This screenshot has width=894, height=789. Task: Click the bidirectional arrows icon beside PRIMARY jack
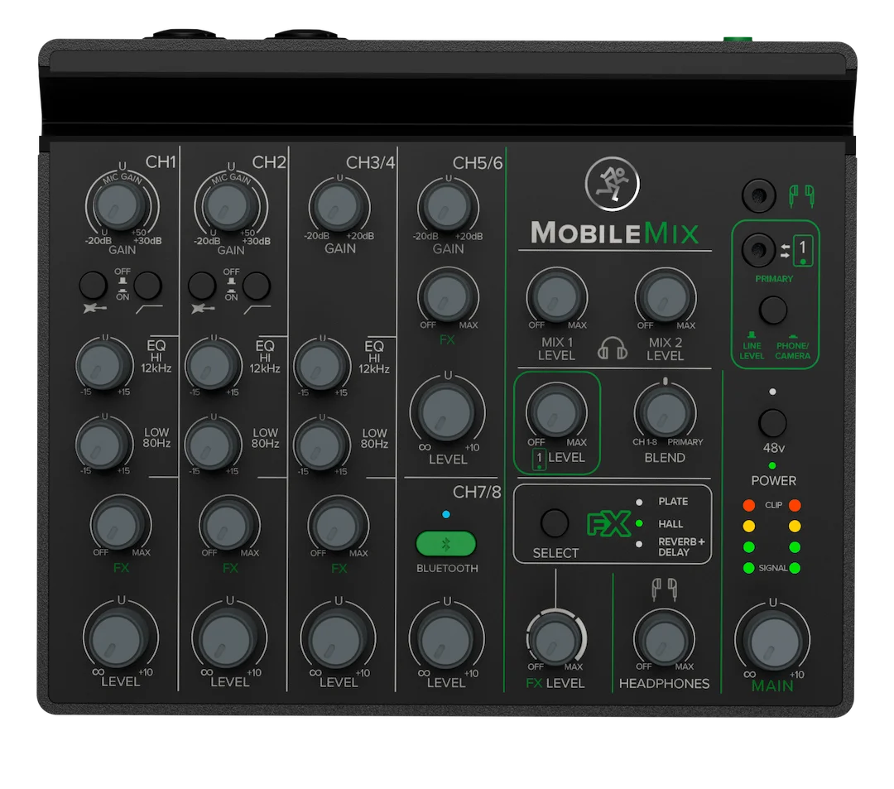[785, 250]
